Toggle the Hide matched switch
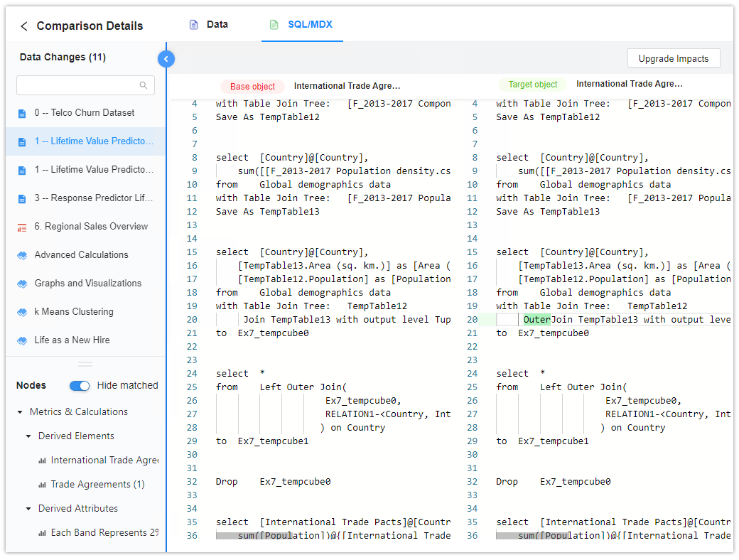The width and height of the screenshot is (739, 560). click(80, 386)
